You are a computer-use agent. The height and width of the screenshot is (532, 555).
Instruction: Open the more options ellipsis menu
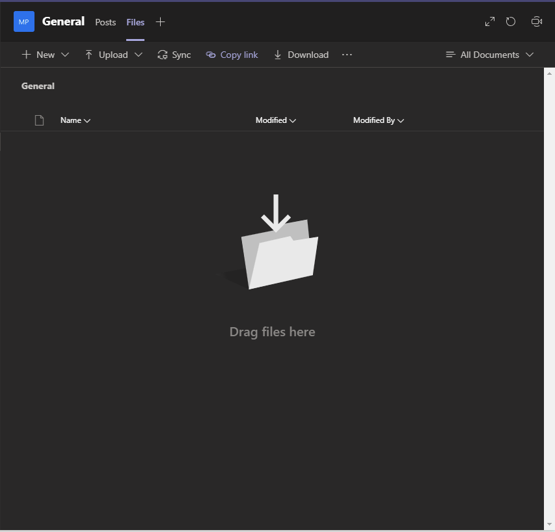(x=347, y=55)
